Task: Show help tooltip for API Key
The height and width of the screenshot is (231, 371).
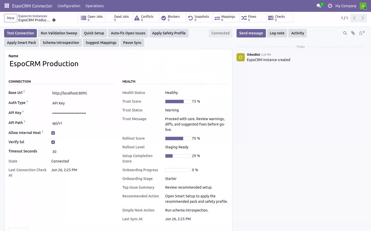Action: click(23, 112)
